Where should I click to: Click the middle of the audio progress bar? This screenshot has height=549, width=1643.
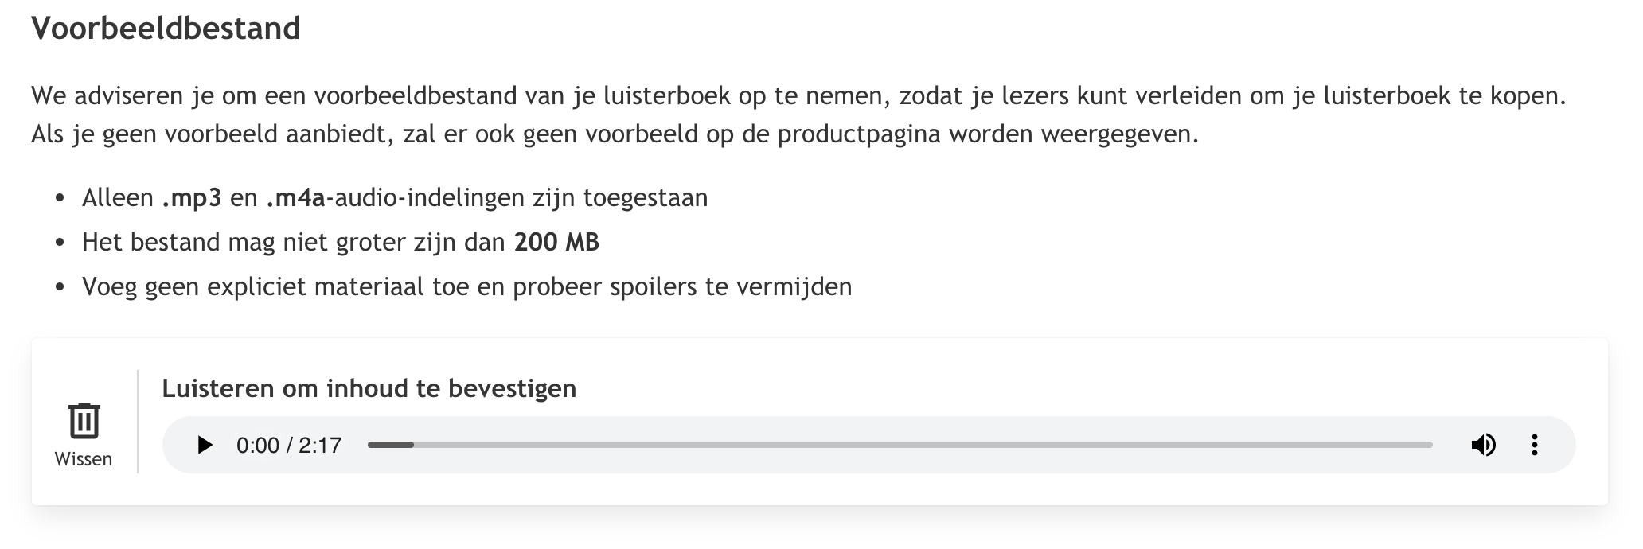[x=900, y=445]
